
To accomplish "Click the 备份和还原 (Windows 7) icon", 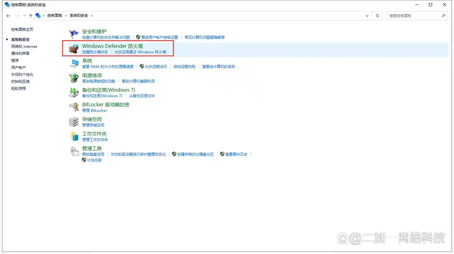I will pos(74,92).
